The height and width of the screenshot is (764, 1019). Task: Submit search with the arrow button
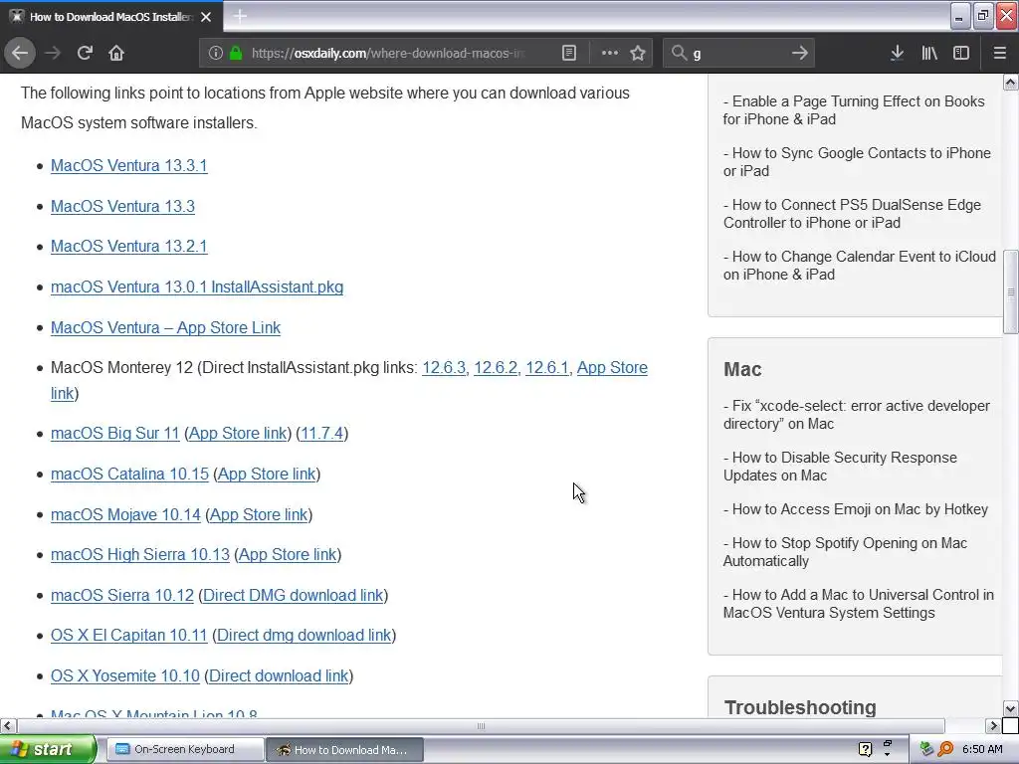tap(800, 54)
